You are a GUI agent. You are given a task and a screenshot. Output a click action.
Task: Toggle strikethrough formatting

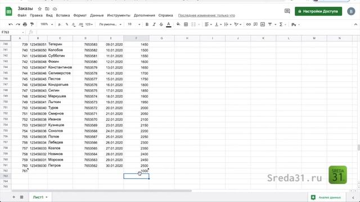click(161, 24)
